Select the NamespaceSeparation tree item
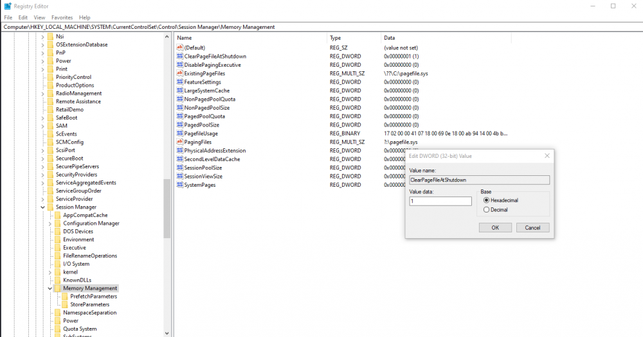The image size is (643, 337). [90, 313]
